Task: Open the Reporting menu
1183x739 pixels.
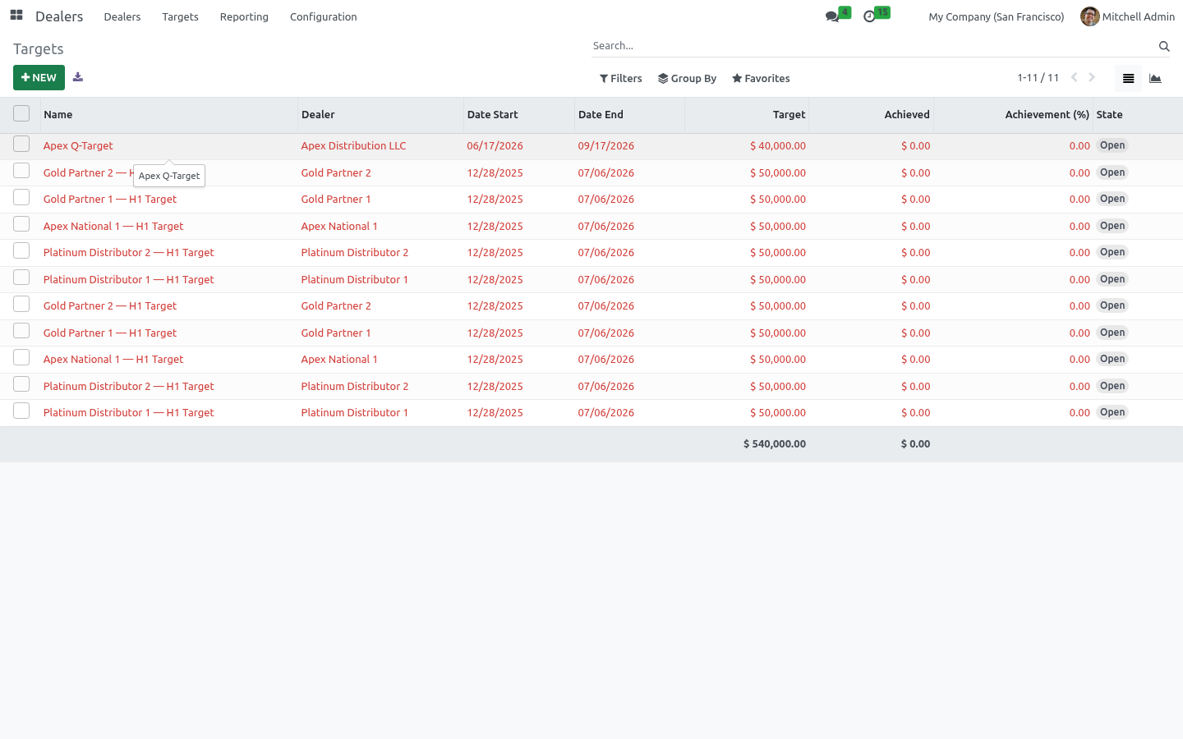Action: [244, 16]
